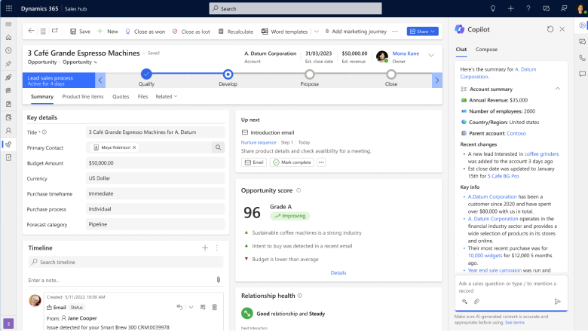This screenshot has width=588, height=331.
Task: Click Mark complete button
Action: pyautogui.click(x=292, y=162)
